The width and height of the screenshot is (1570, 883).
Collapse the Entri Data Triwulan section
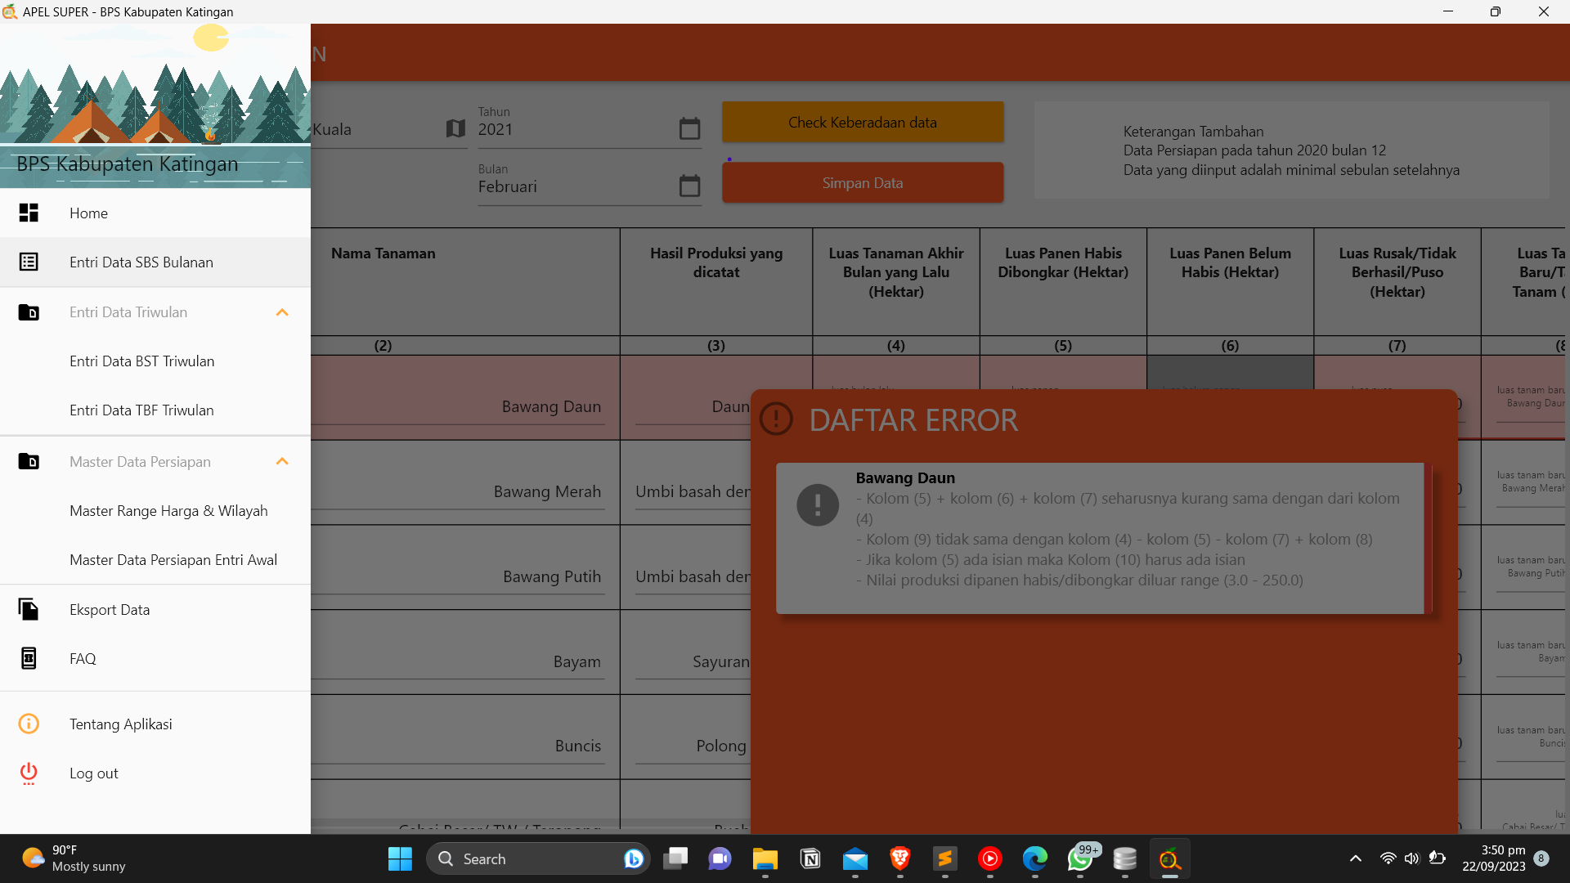tap(282, 312)
